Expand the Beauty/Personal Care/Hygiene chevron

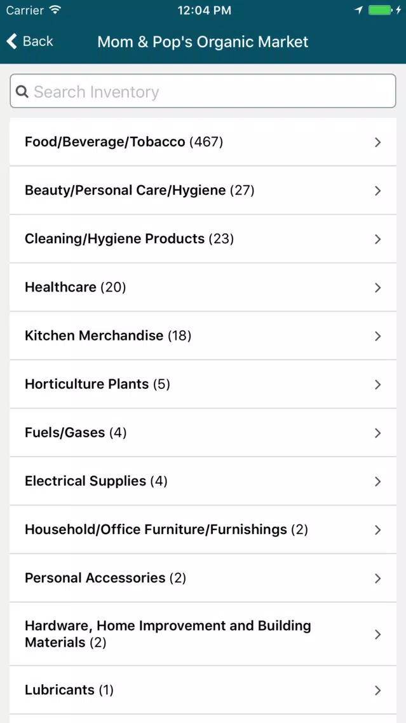click(377, 190)
